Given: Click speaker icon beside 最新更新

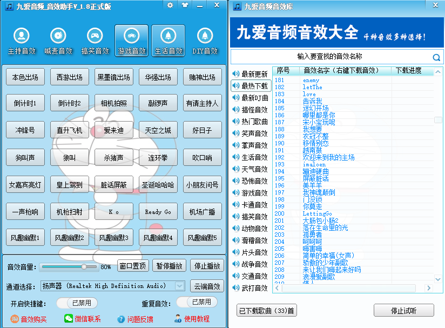Looking at the screenshot, I should point(235,74).
